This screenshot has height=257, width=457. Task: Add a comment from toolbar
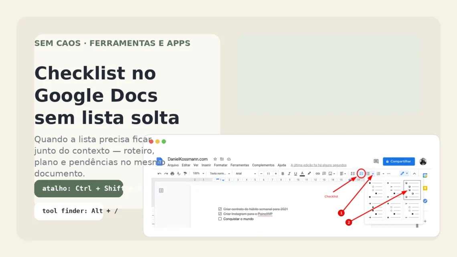(324, 174)
